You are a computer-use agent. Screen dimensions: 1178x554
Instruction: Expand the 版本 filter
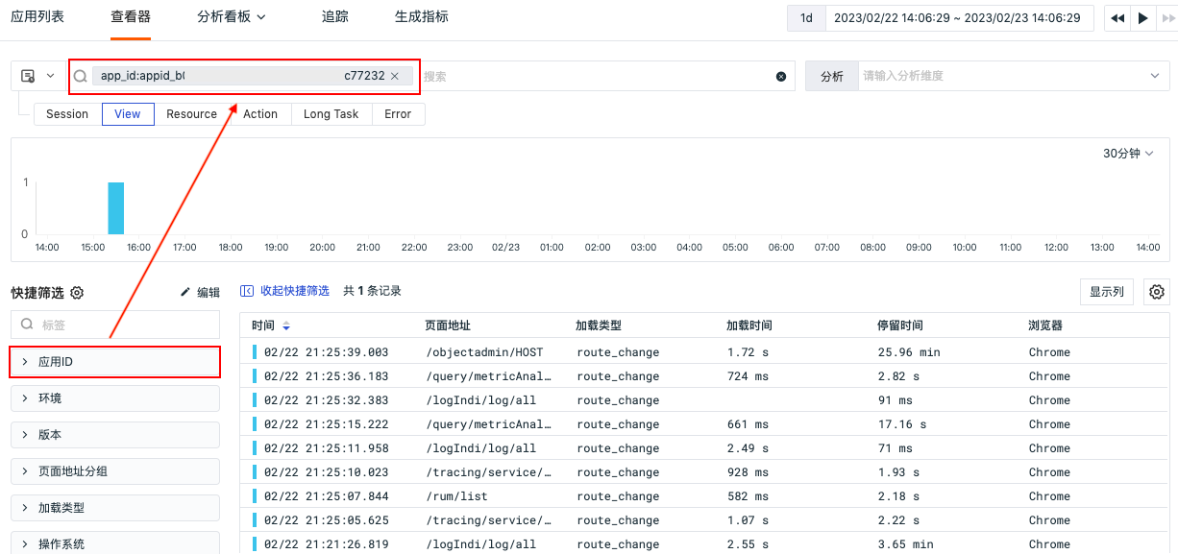115,435
